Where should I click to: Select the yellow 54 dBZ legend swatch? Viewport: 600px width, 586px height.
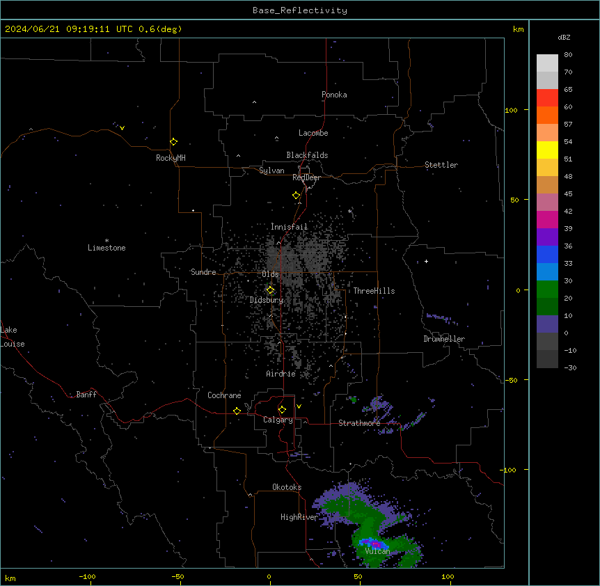[x=547, y=150]
